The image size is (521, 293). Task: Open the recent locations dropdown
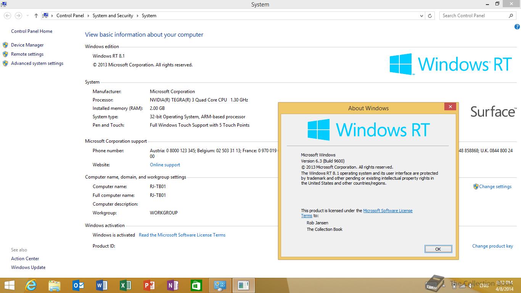28,16
